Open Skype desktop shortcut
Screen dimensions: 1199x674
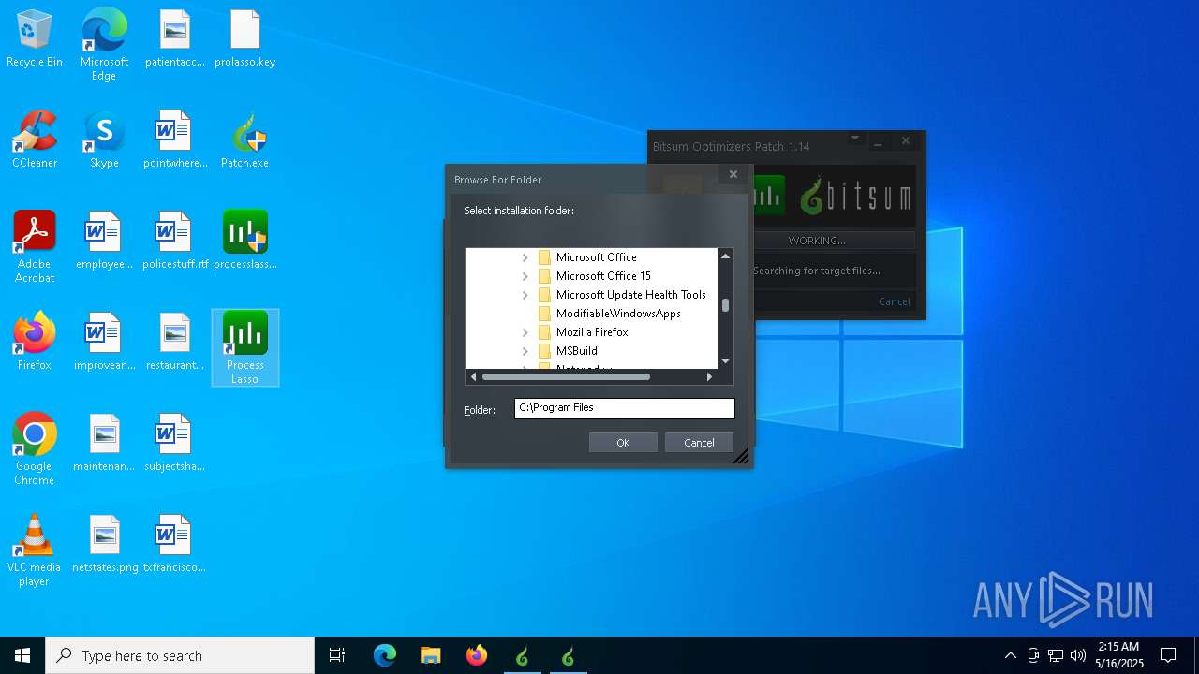[x=104, y=140]
